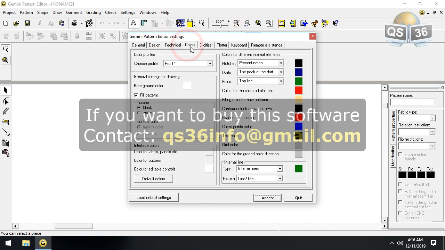The image size is (445, 250).
Task: Click the context help cursor icon
Action: (335, 23)
